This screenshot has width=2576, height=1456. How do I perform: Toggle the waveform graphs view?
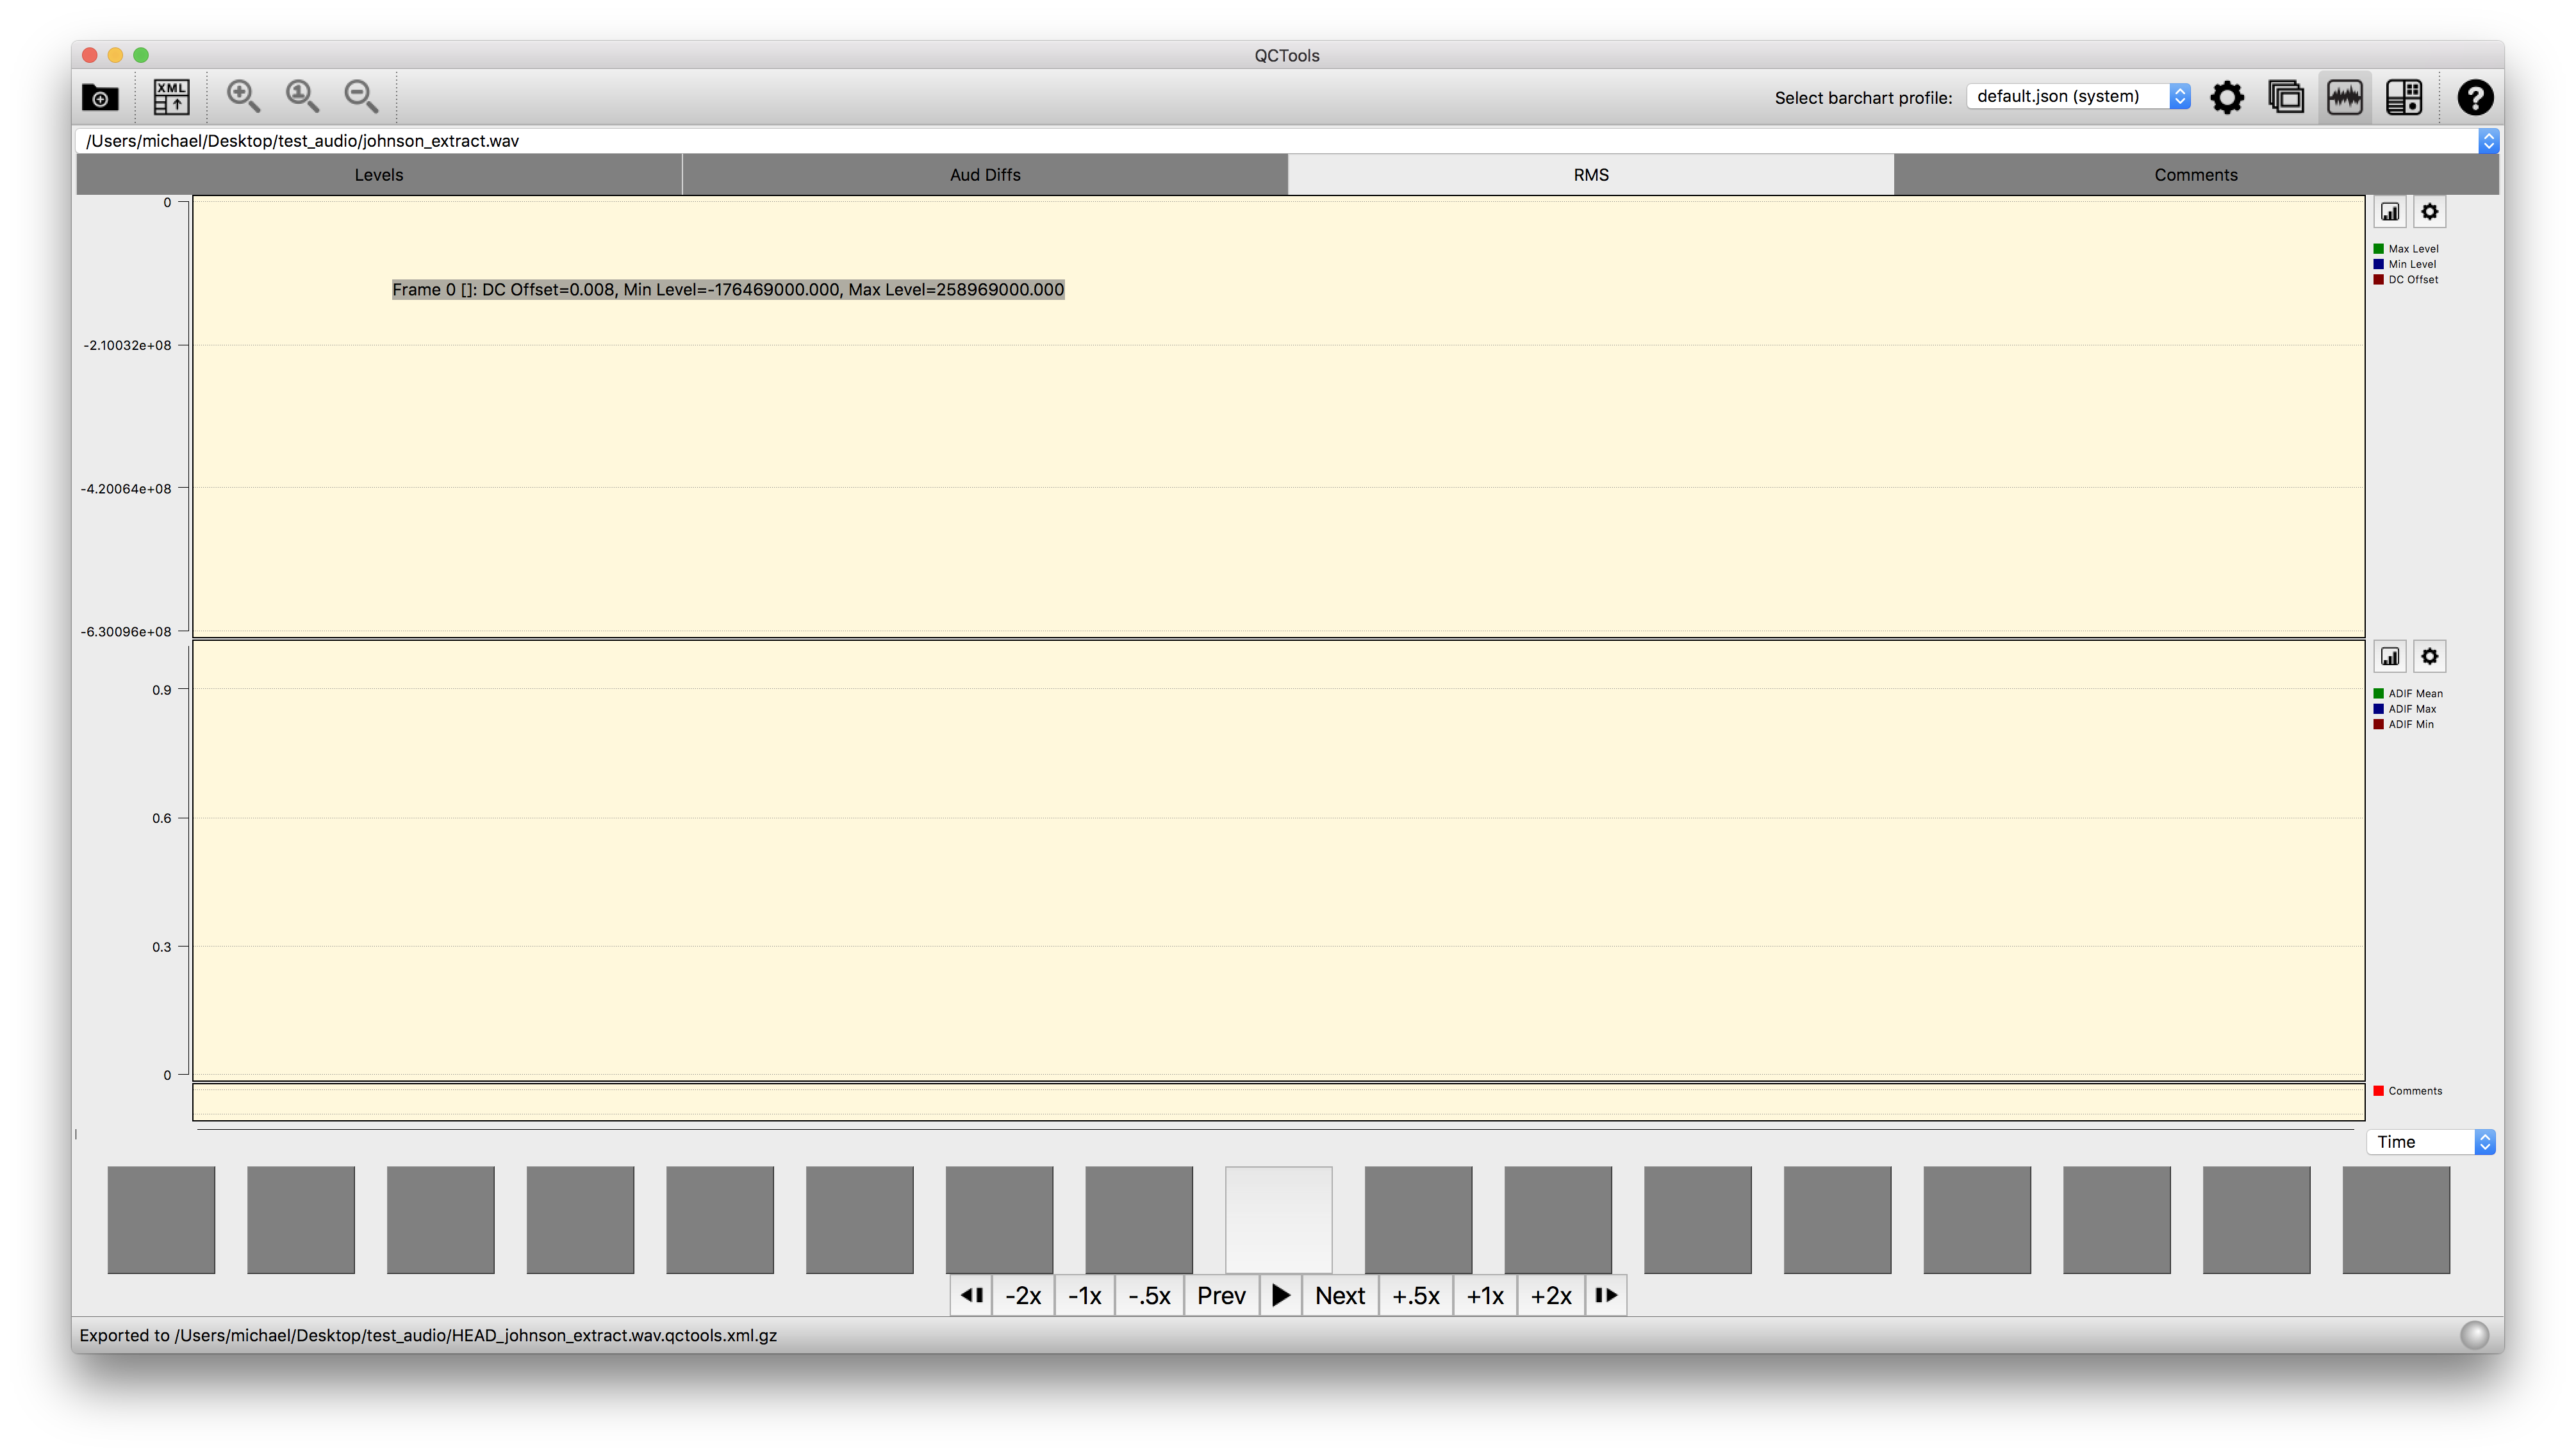click(x=2345, y=97)
